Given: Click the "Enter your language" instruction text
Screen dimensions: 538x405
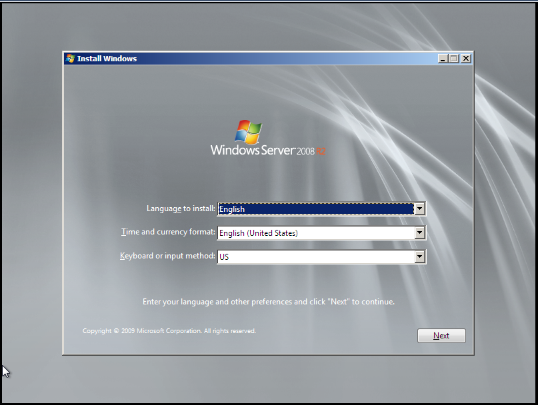Looking at the screenshot, I should click(x=269, y=302).
